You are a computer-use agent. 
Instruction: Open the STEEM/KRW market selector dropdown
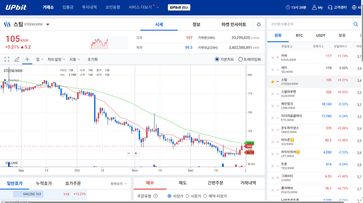48,25
